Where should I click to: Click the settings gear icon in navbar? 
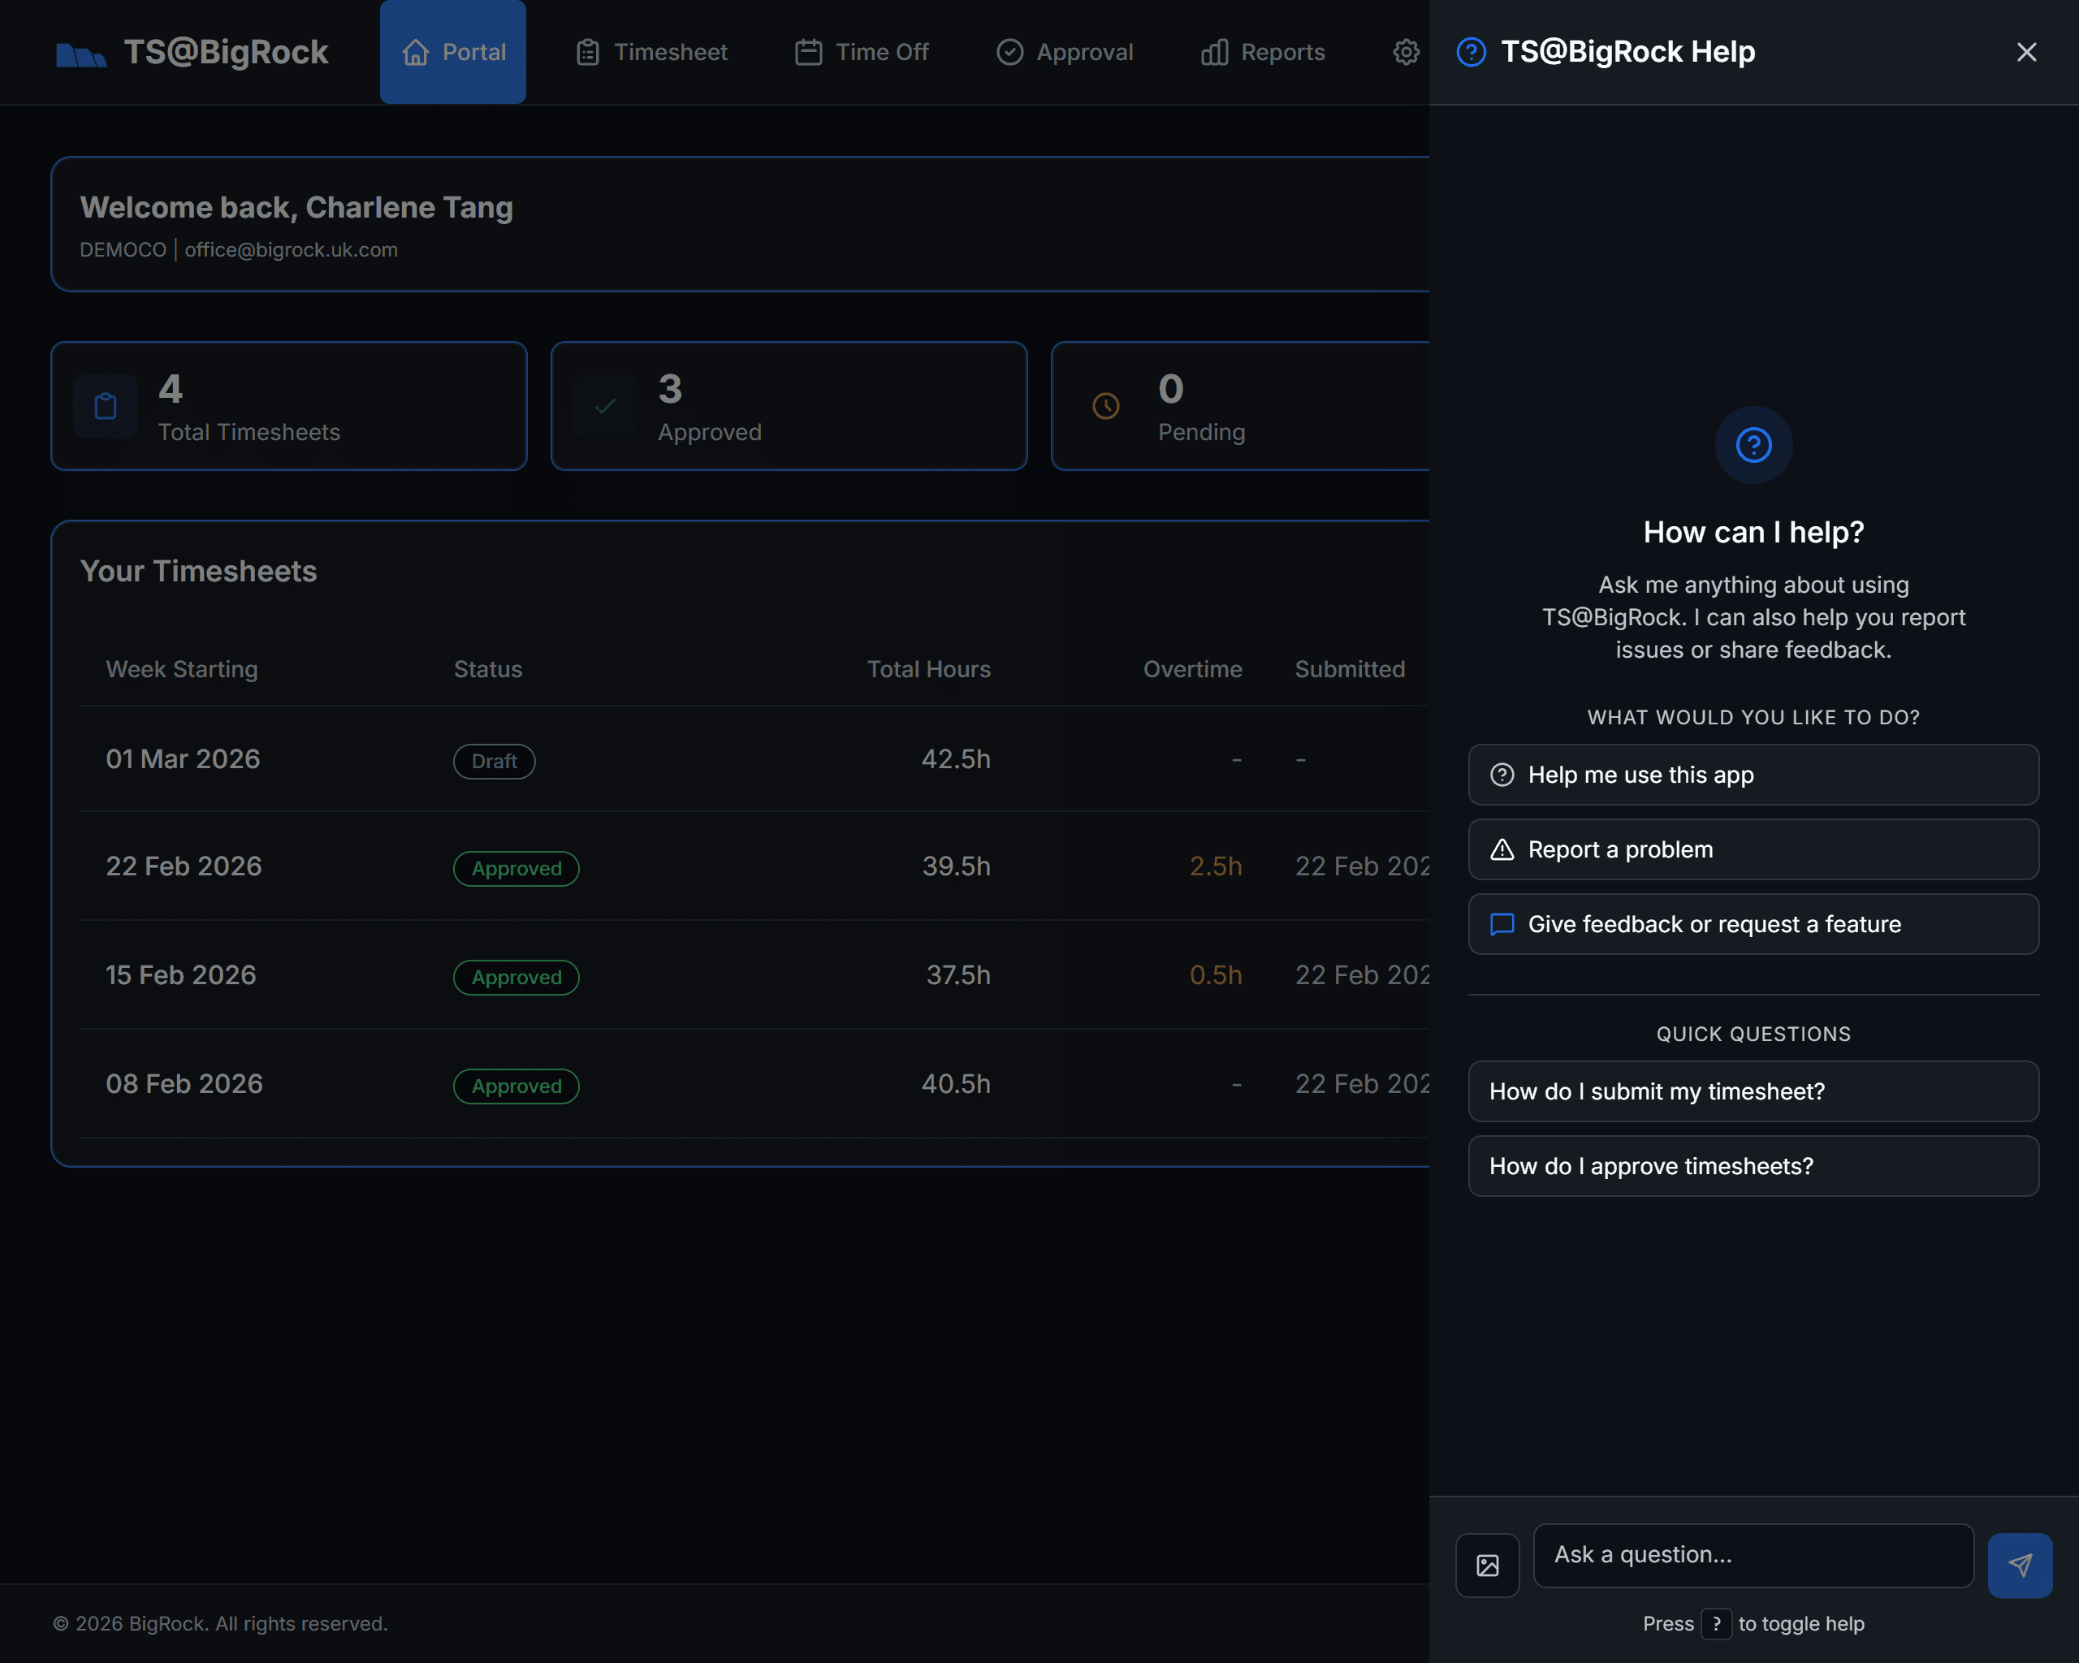(1405, 52)
